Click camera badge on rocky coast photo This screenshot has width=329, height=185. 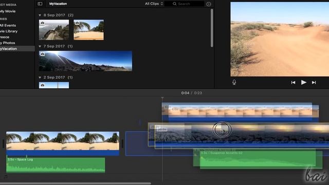(x=43, y=23)
